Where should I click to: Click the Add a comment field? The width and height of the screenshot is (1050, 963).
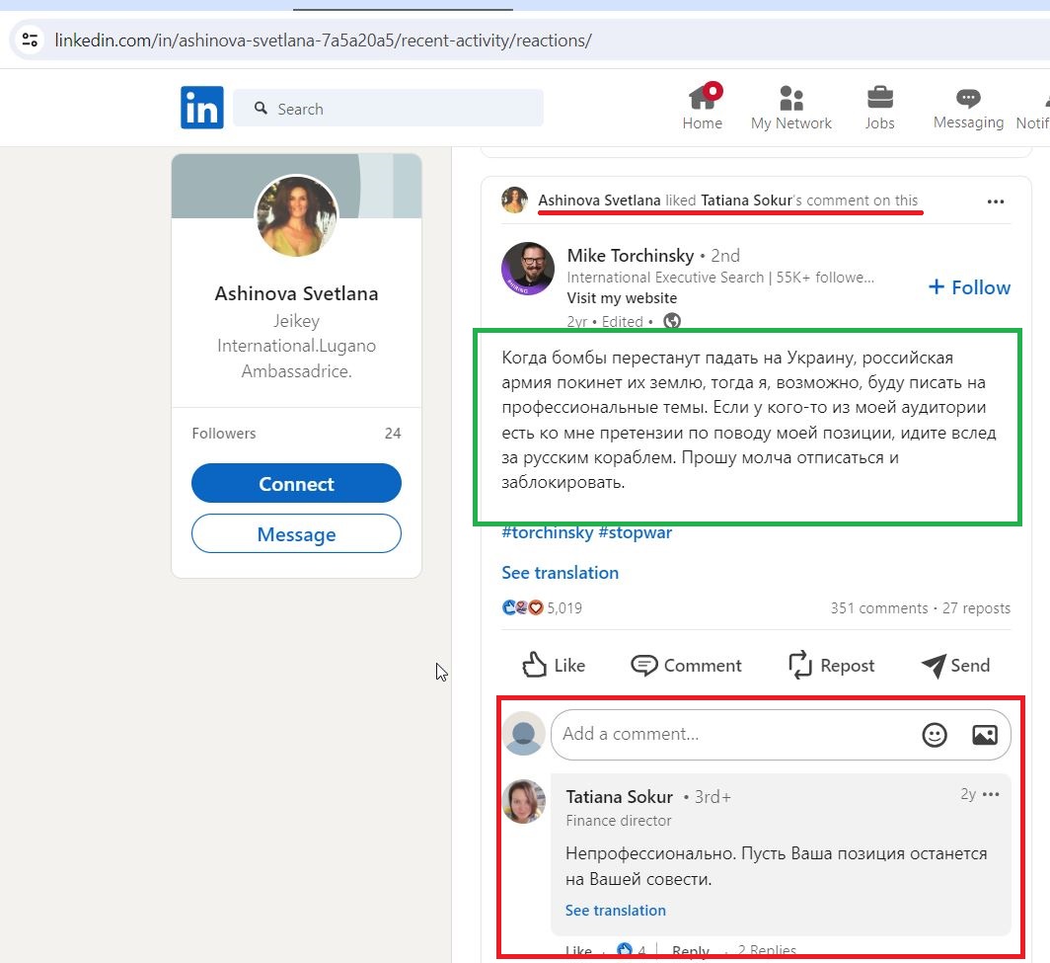coord(781,735)
